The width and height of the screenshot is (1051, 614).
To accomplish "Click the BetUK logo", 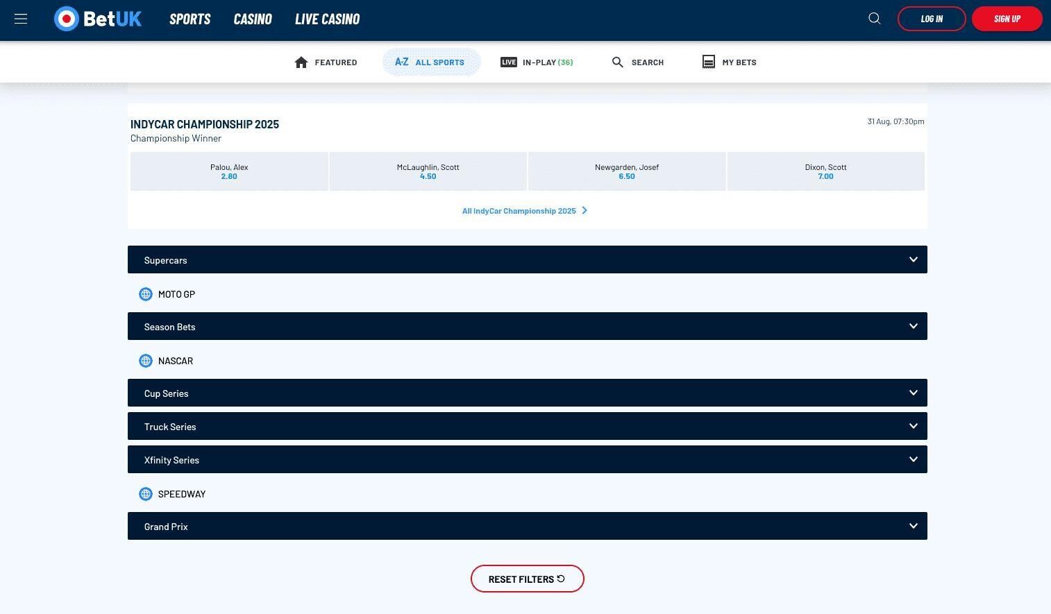I will (98, 19).
